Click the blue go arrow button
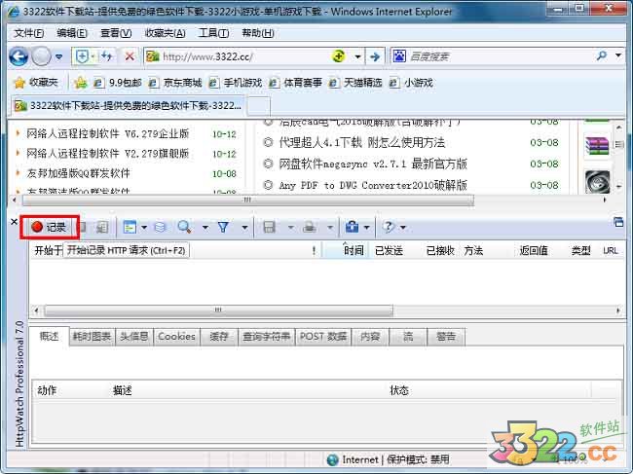 pyautogui.click(x=375, y=56)
